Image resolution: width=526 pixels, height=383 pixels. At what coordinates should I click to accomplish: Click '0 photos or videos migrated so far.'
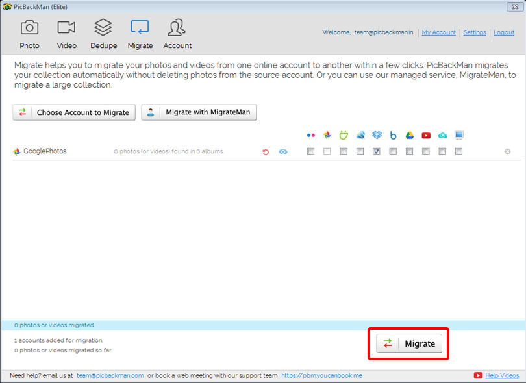pyautogui.click(x=63, y=350)
